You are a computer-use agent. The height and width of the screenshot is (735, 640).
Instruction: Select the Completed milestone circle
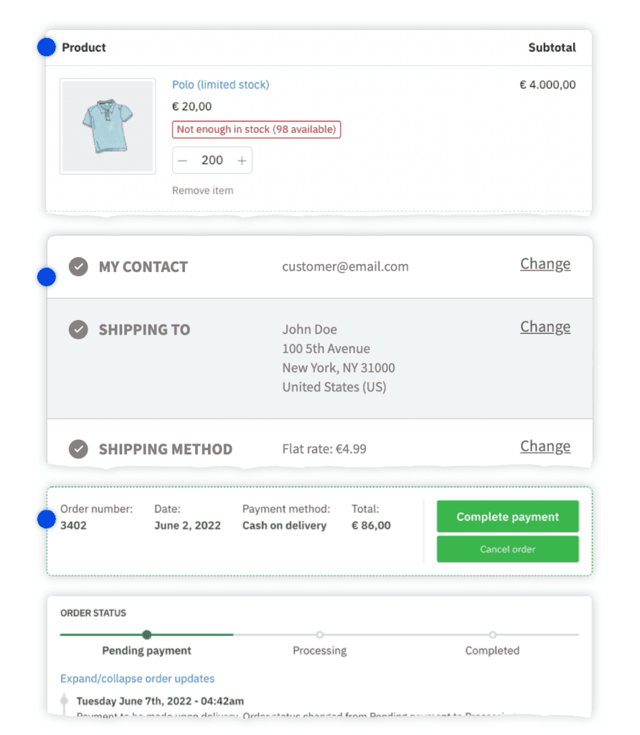(492, 635)
